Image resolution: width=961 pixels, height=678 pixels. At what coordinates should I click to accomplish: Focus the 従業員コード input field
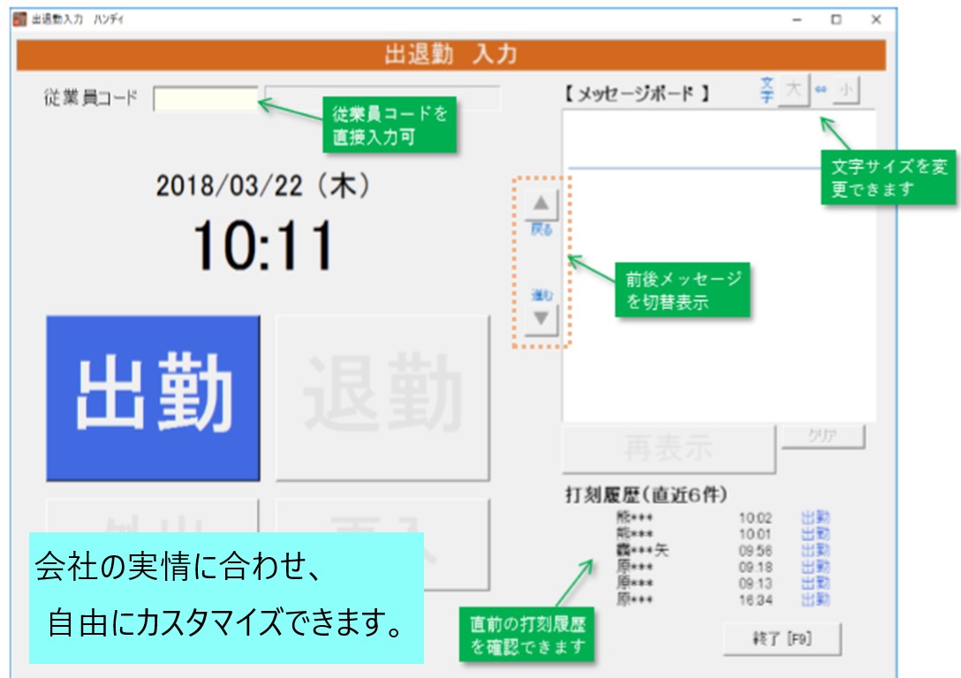tap(205, 99)
